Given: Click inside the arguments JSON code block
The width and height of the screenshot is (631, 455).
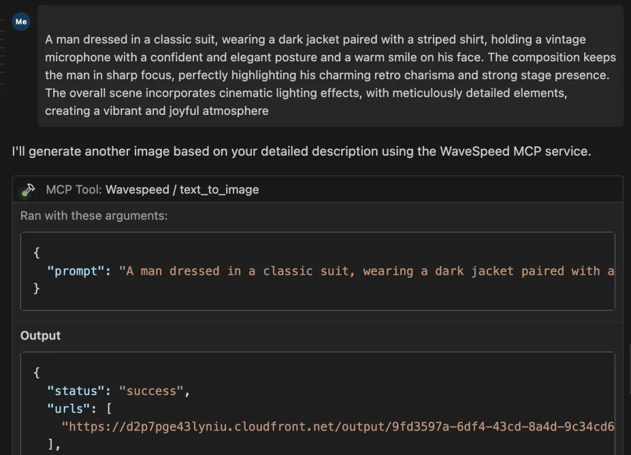Looking at the screenshot, I should (x=317, y=271).
